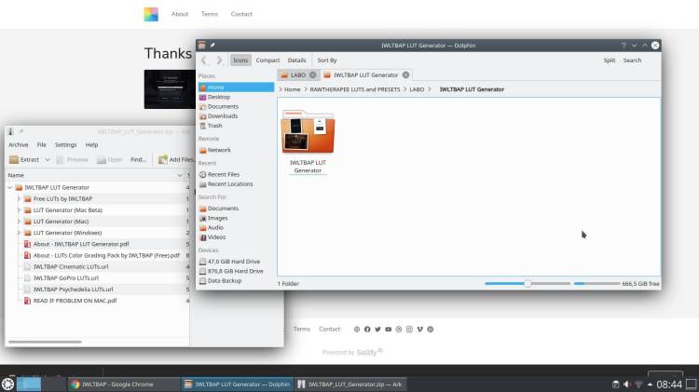Open Archive menu in Ark
The image size is (699, 392).
19,144
